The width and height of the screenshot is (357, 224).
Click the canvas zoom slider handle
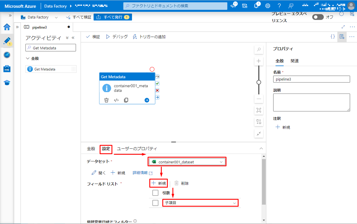[259, 82]
